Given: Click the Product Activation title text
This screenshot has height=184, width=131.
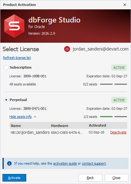Looking at the screenshot, I should click(19, 5).
